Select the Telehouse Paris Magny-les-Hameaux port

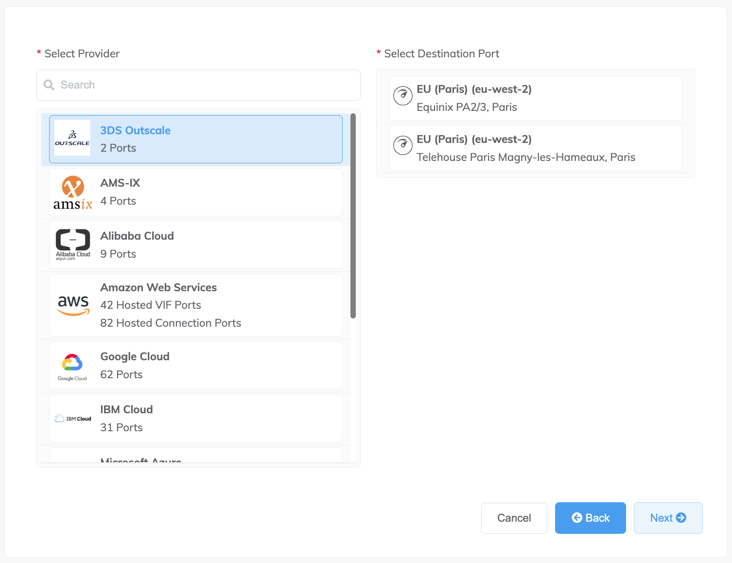pyautogui.click(x=535, y=148)
